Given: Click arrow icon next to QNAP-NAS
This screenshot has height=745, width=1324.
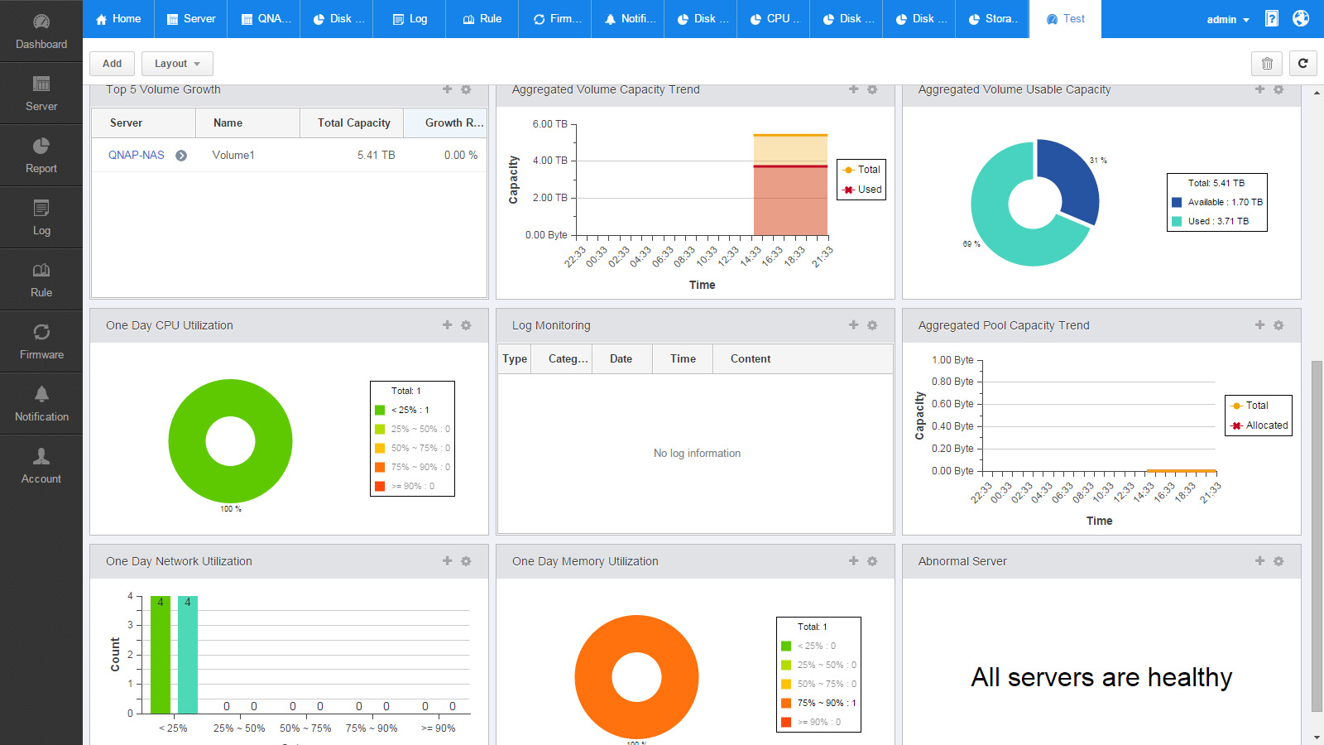Looking at the screenshot, I should [181, 156].
